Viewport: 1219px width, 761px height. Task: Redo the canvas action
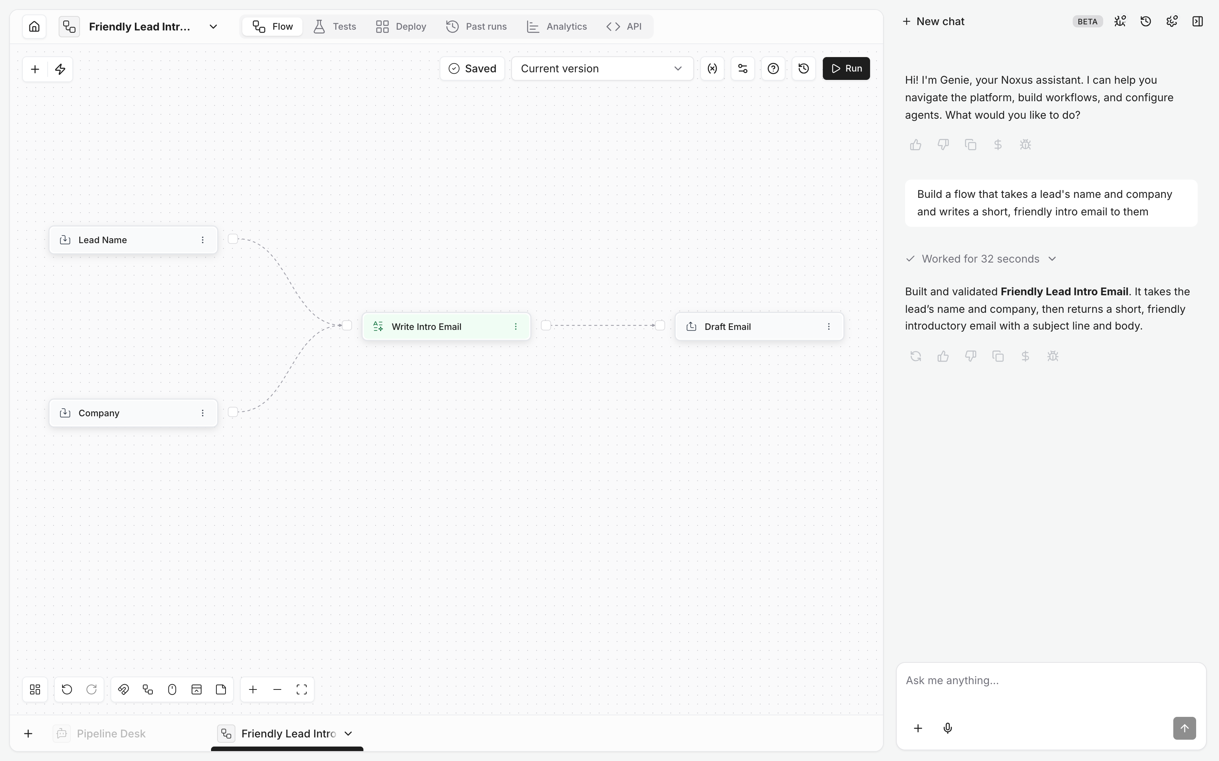point(91,689)
